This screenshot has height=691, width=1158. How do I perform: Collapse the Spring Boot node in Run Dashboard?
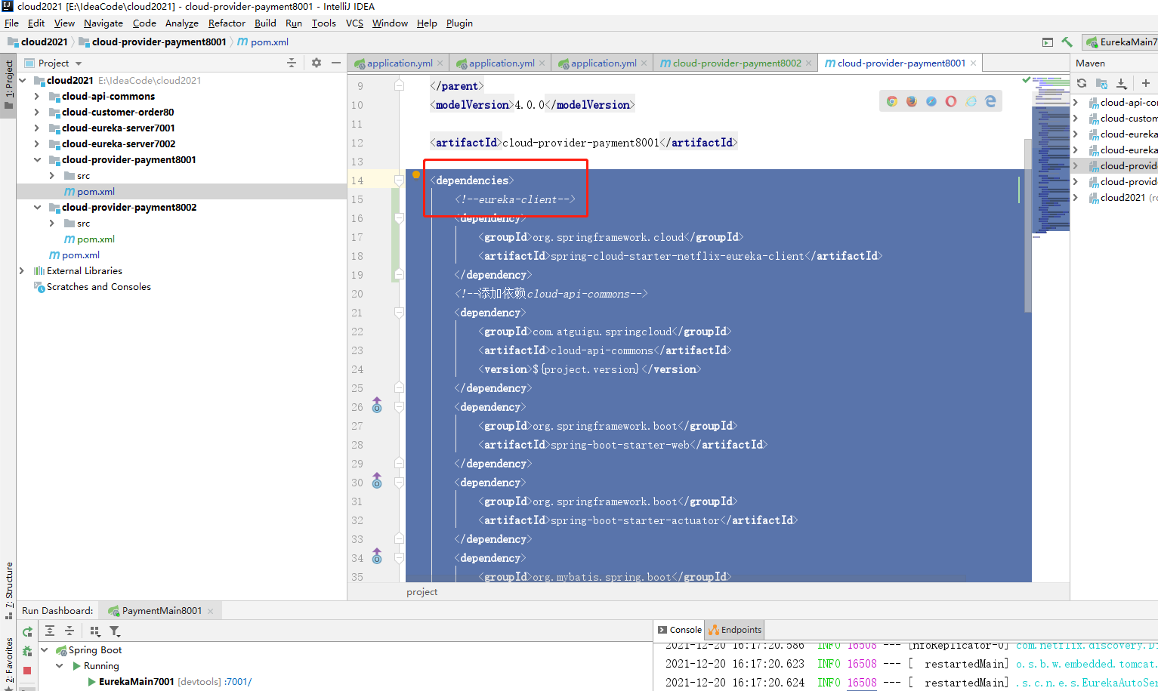[x=45, y=650]
